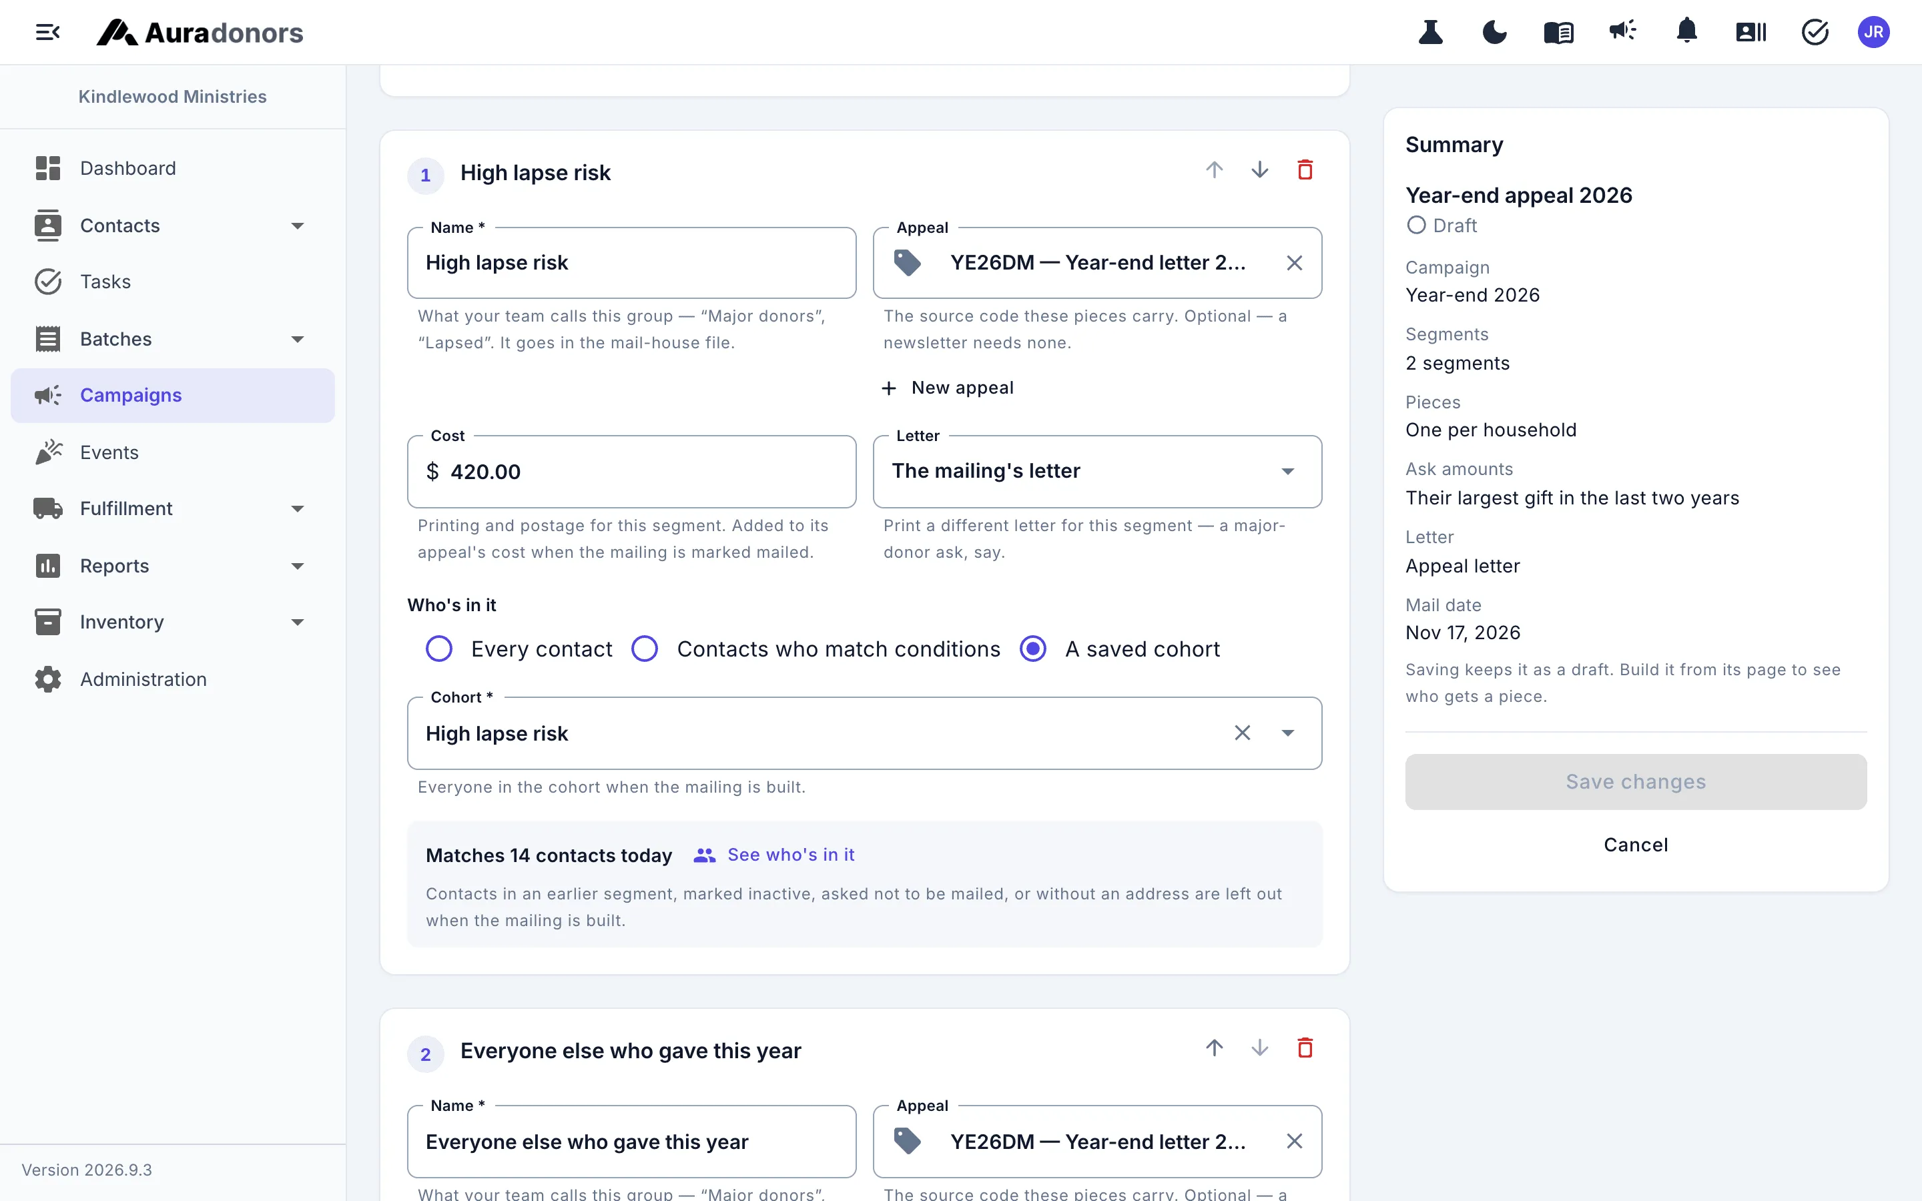Open the contact card icon in header
The height and width of the screenshot is (1201, 1922).
(1750, 33)
